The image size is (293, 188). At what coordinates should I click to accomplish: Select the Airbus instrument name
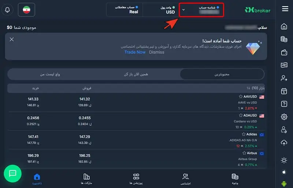coord(252,153)
